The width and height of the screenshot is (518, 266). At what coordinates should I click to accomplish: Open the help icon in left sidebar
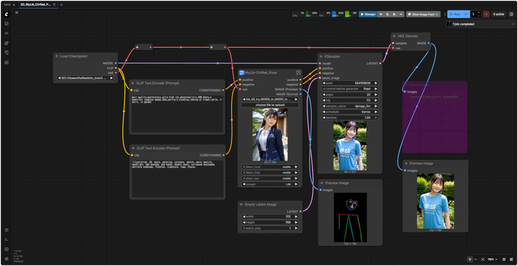6,230
